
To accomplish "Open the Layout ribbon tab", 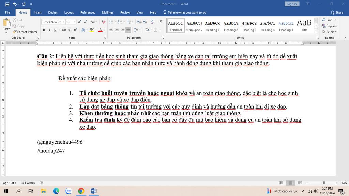I will (x=69, y=13).
